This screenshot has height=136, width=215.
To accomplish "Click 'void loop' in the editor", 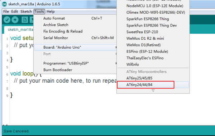I will [22, 73].
